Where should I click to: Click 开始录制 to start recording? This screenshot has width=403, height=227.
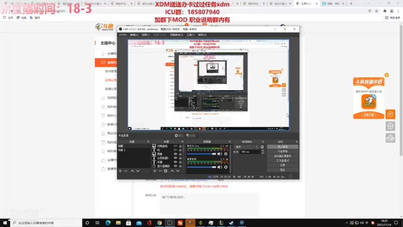click(283, 151)
